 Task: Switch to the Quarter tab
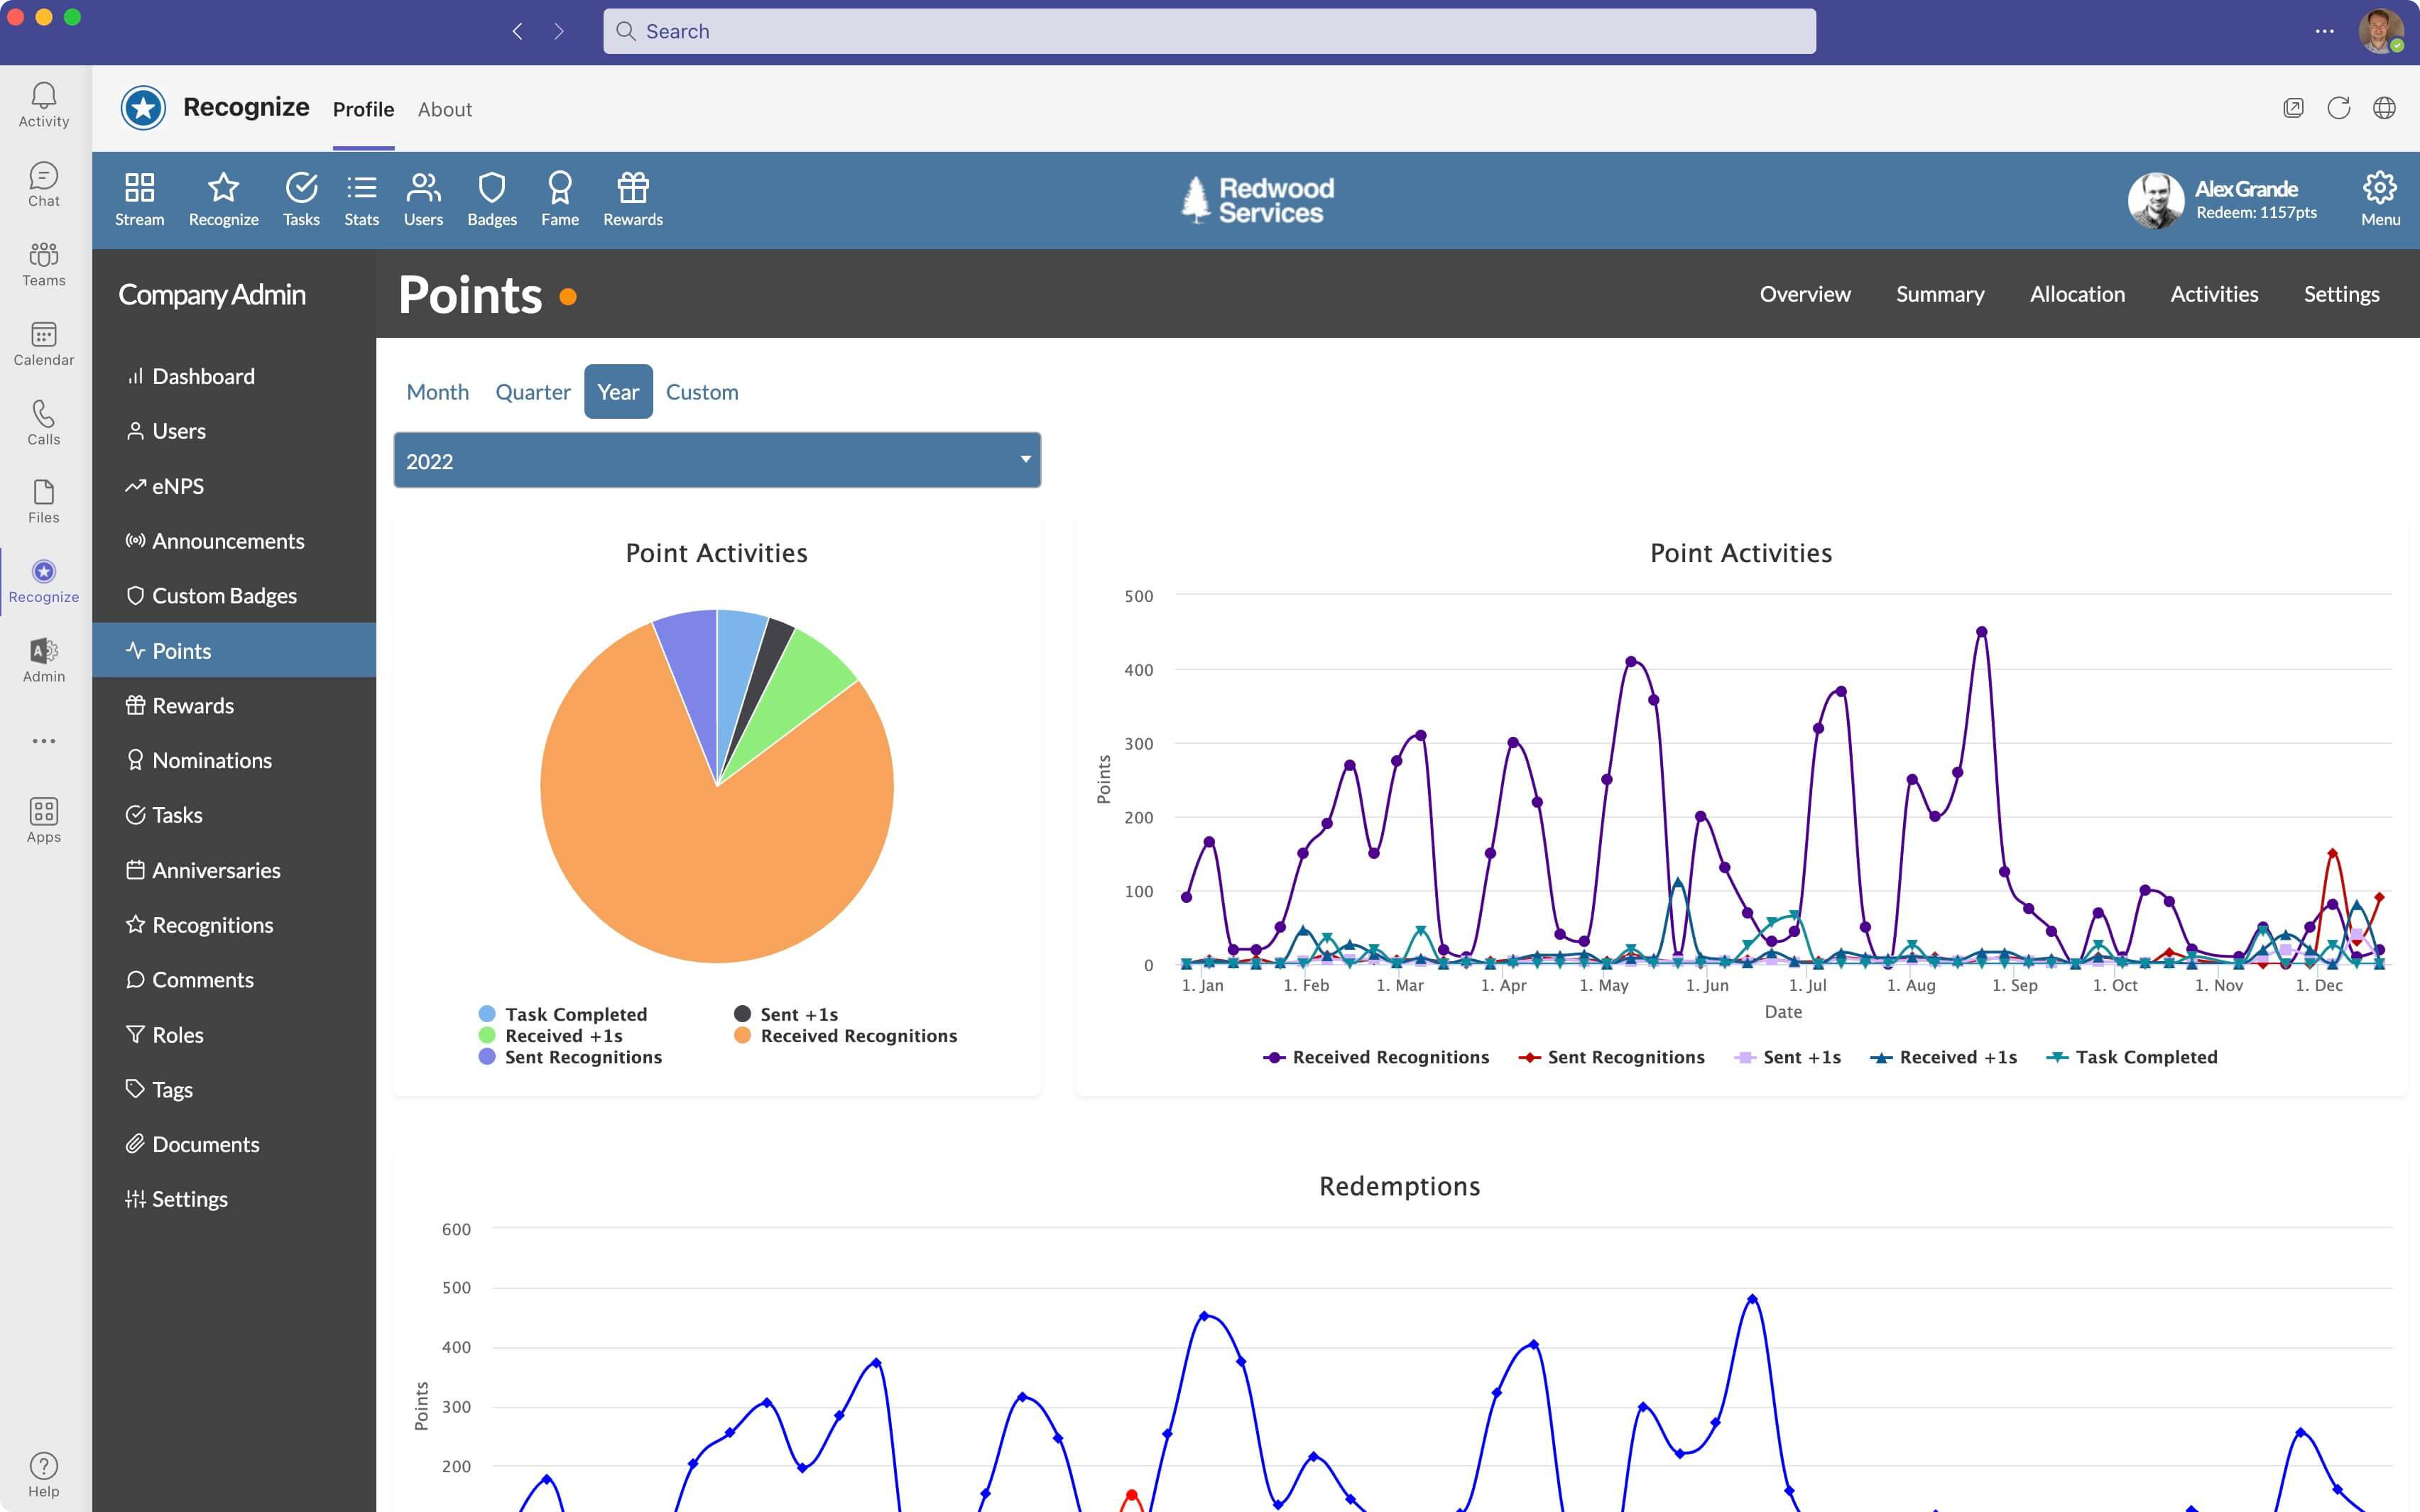(531, 392)
